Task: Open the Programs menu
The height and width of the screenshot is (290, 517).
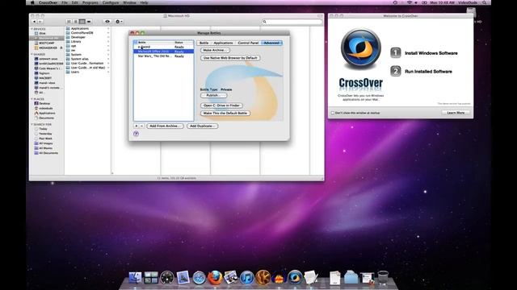Action: pyautogui.click(x=90, y=2)
